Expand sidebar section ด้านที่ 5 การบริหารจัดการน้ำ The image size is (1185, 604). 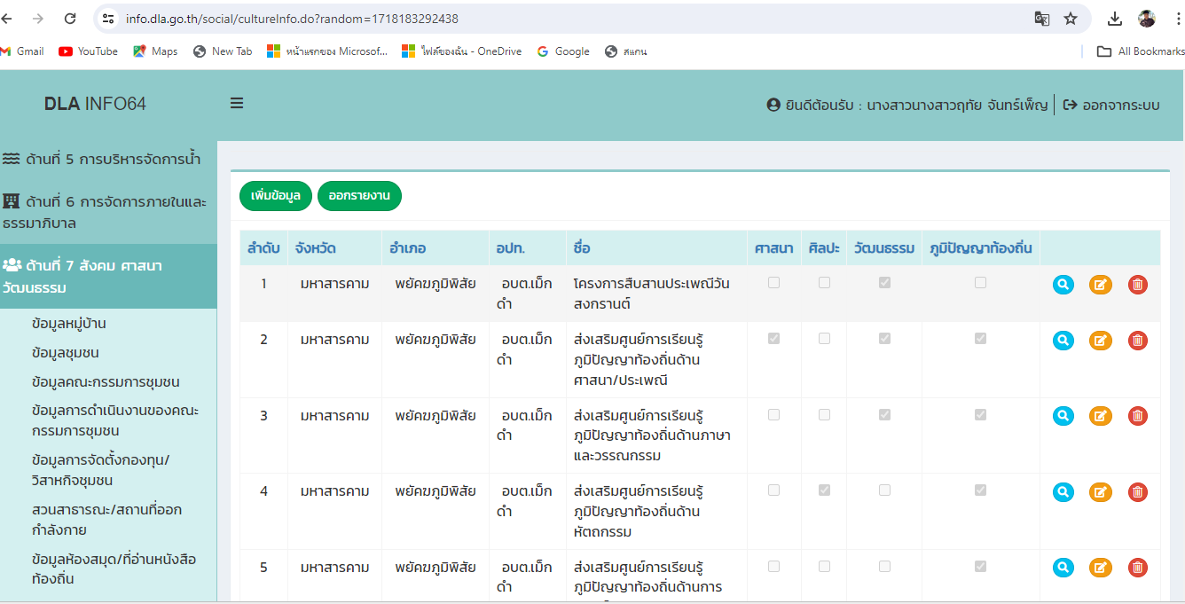click(x=108, y=160)
